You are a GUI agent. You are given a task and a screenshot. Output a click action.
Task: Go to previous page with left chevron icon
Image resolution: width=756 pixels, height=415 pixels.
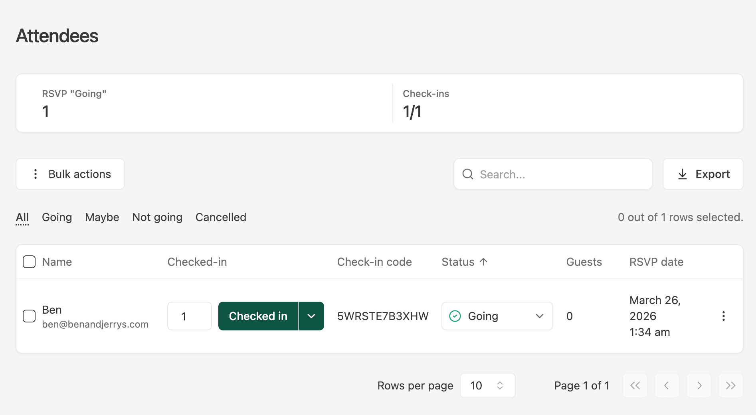[667, 385]
